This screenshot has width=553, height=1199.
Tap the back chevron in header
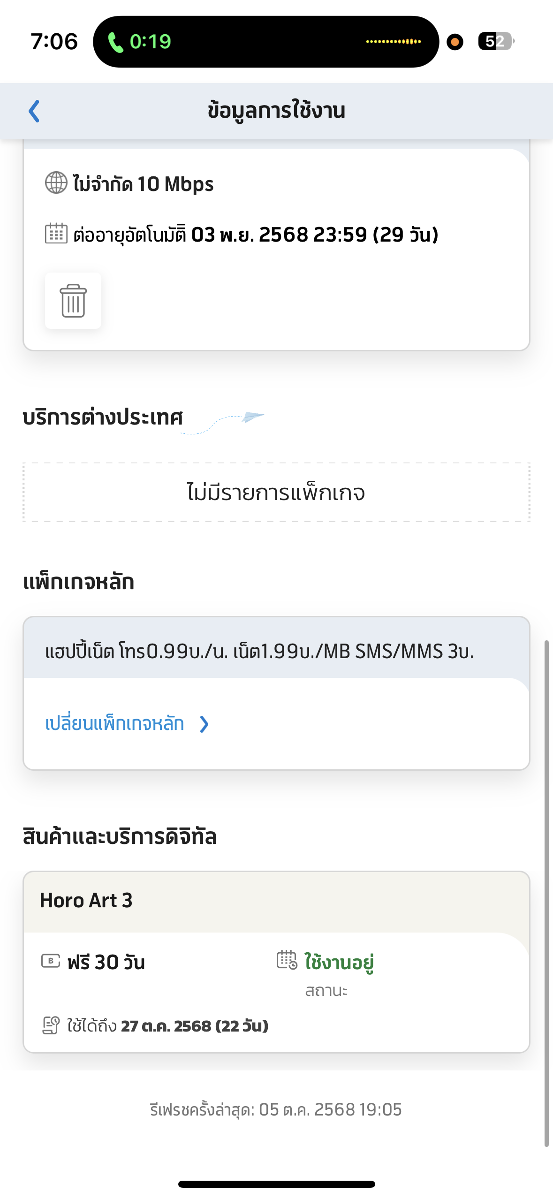point(34,111)
